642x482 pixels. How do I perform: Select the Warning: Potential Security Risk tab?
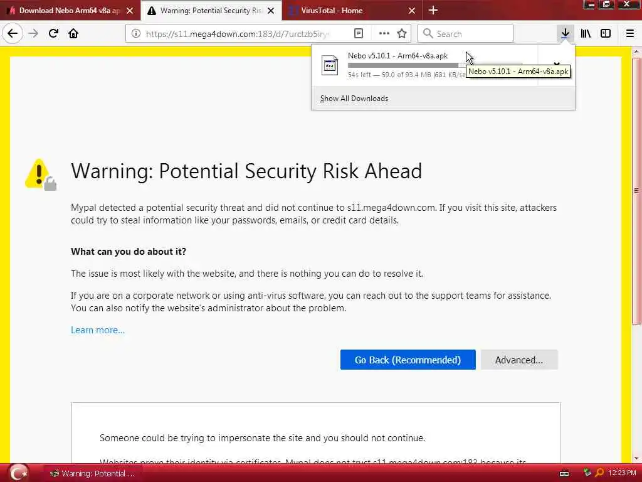[211, 11]
